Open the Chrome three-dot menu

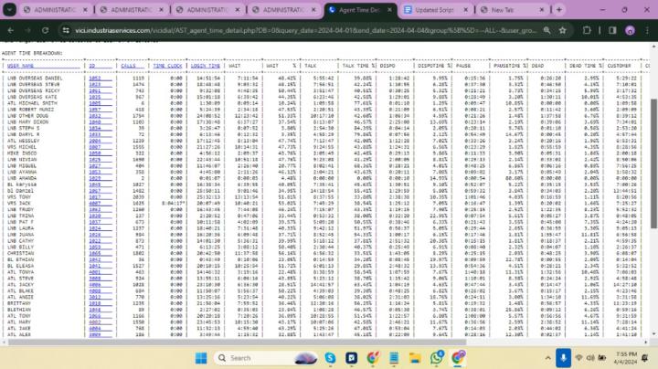[x=645, y=29]
